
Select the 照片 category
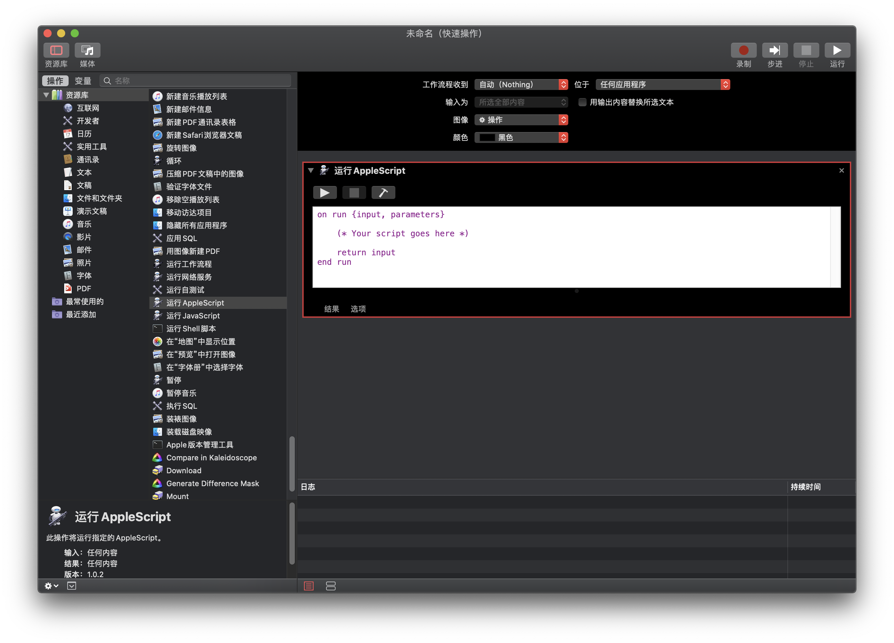click(84, 263)
